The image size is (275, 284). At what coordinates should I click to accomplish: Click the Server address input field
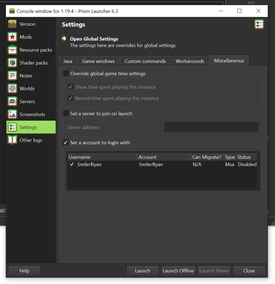pyautogui.click(x=211, y=127)
